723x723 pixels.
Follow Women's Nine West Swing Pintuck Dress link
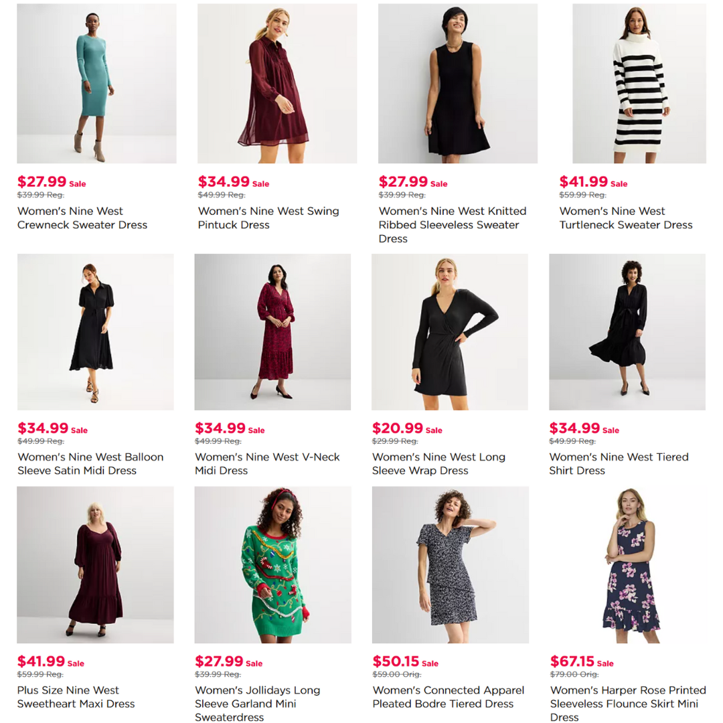pyautogui.click(x=268, y=218)
